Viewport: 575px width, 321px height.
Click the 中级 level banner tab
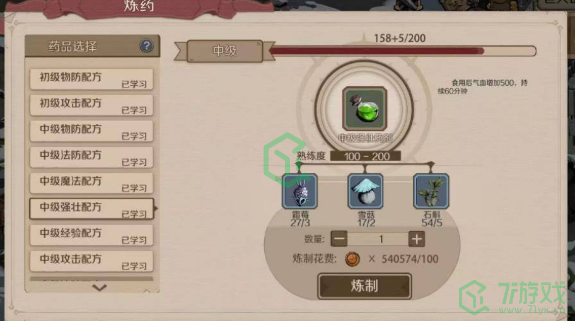[x=225, y=51]
